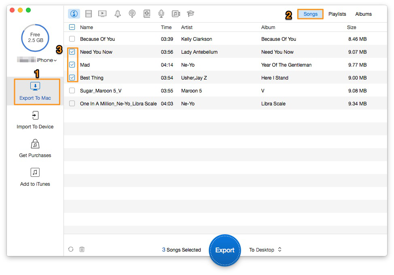Click the green zoom window button
394x275 pixels.
(28, 10)
